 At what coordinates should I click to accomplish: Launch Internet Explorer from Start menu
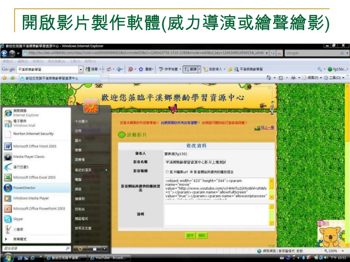click(37, 113)
